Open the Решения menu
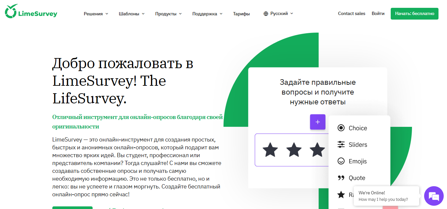Screen dimensions: 447x209 click(x=93, y=14)
